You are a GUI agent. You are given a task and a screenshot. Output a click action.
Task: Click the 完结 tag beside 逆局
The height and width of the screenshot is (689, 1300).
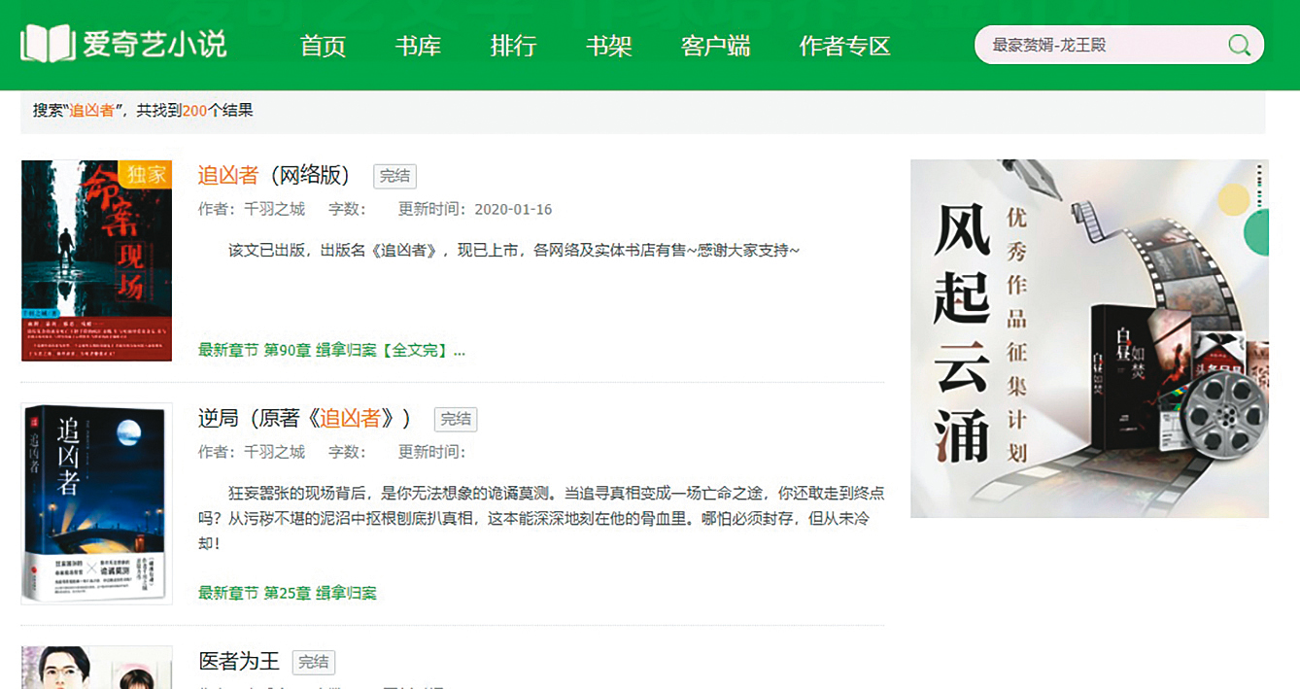pos(456,419)
